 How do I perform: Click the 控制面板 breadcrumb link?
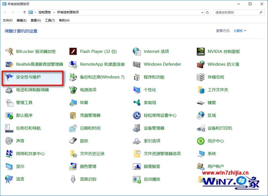pos(45,12)
